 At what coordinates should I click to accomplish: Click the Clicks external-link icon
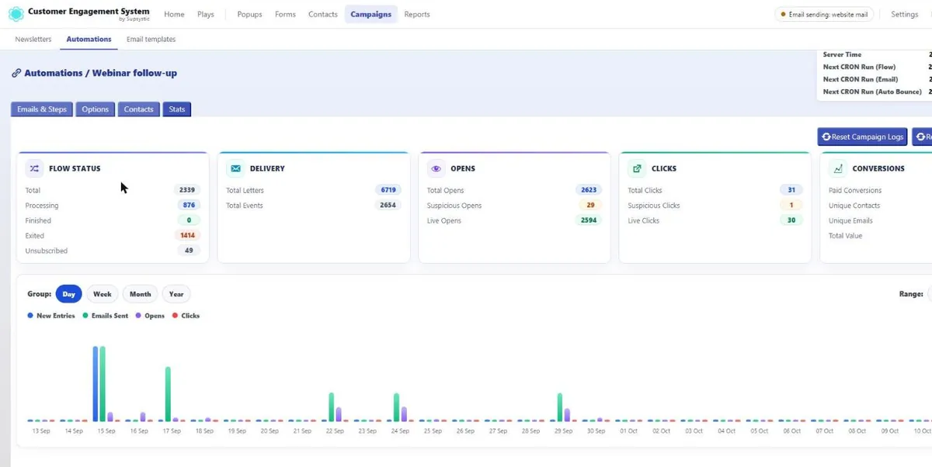click(x=637, y=168)
